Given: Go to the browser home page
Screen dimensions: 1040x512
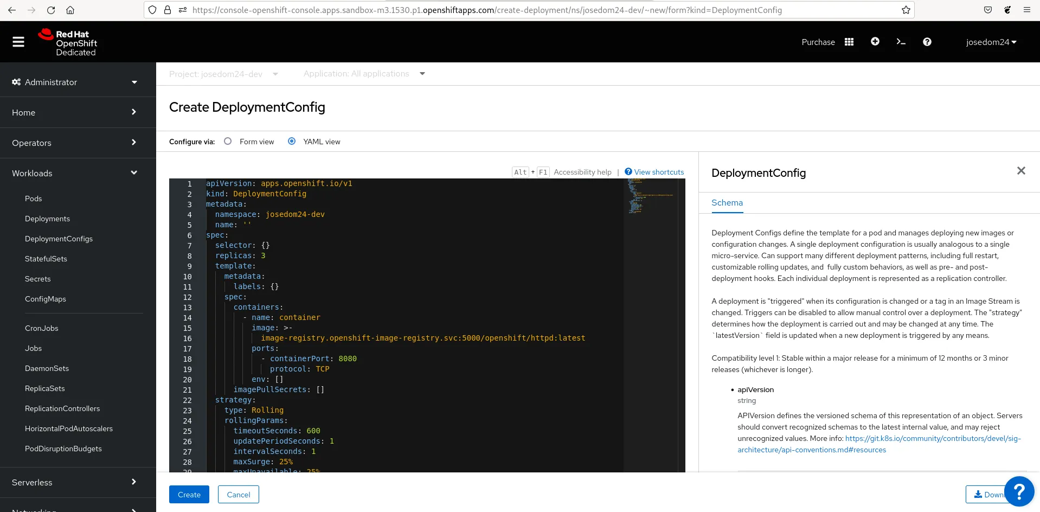Looking at the screenshot, I should tap(70, 10).
